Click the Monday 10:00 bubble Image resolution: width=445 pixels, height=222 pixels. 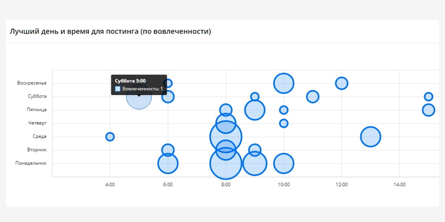coord(284,163)
